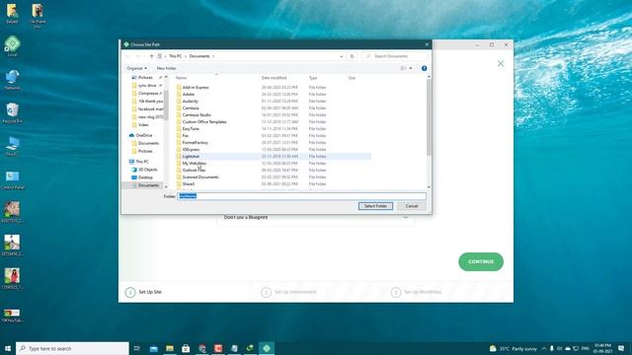Open the view options dropdown arrow
The image size is (632, 355).
coord(411,68)
